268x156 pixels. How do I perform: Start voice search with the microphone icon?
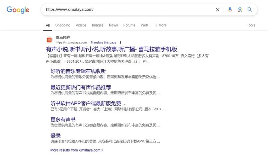pos(230,10)
